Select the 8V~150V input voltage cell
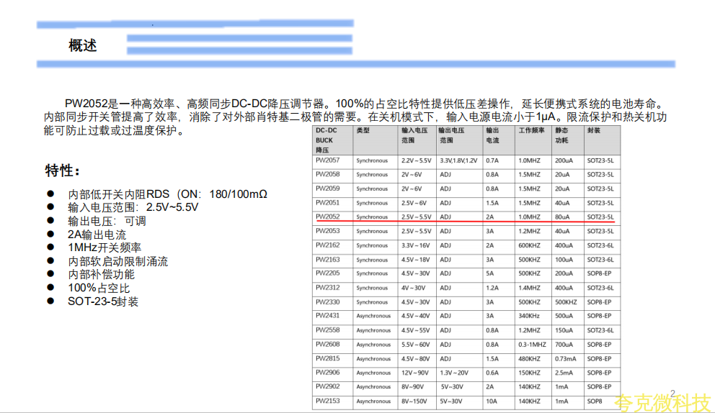This screenshot has width=715, height=413. pos(415,401)
